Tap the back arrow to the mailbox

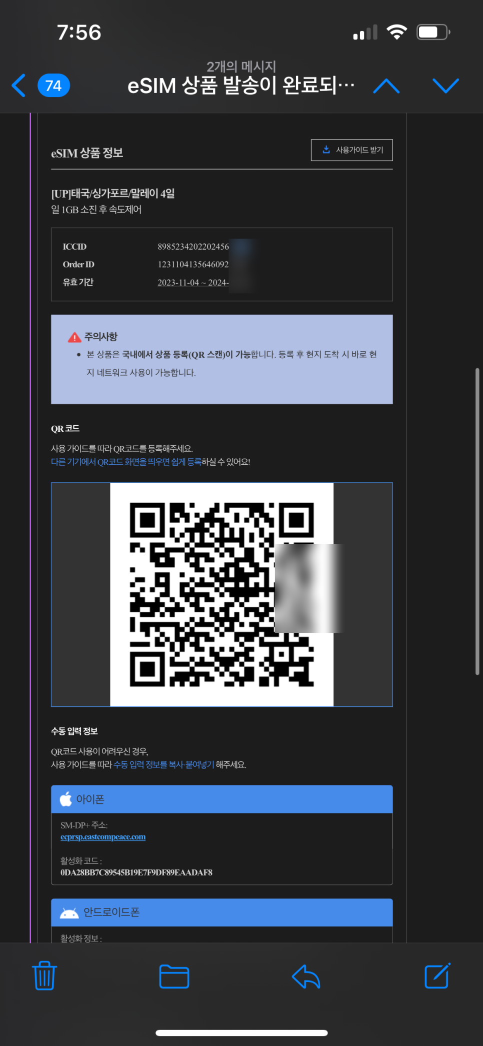point(18,86)
